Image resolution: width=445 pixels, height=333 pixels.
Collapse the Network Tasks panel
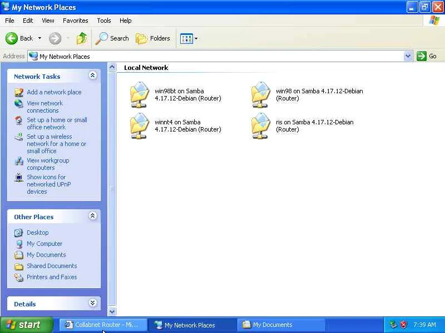[x=92, y=75]
